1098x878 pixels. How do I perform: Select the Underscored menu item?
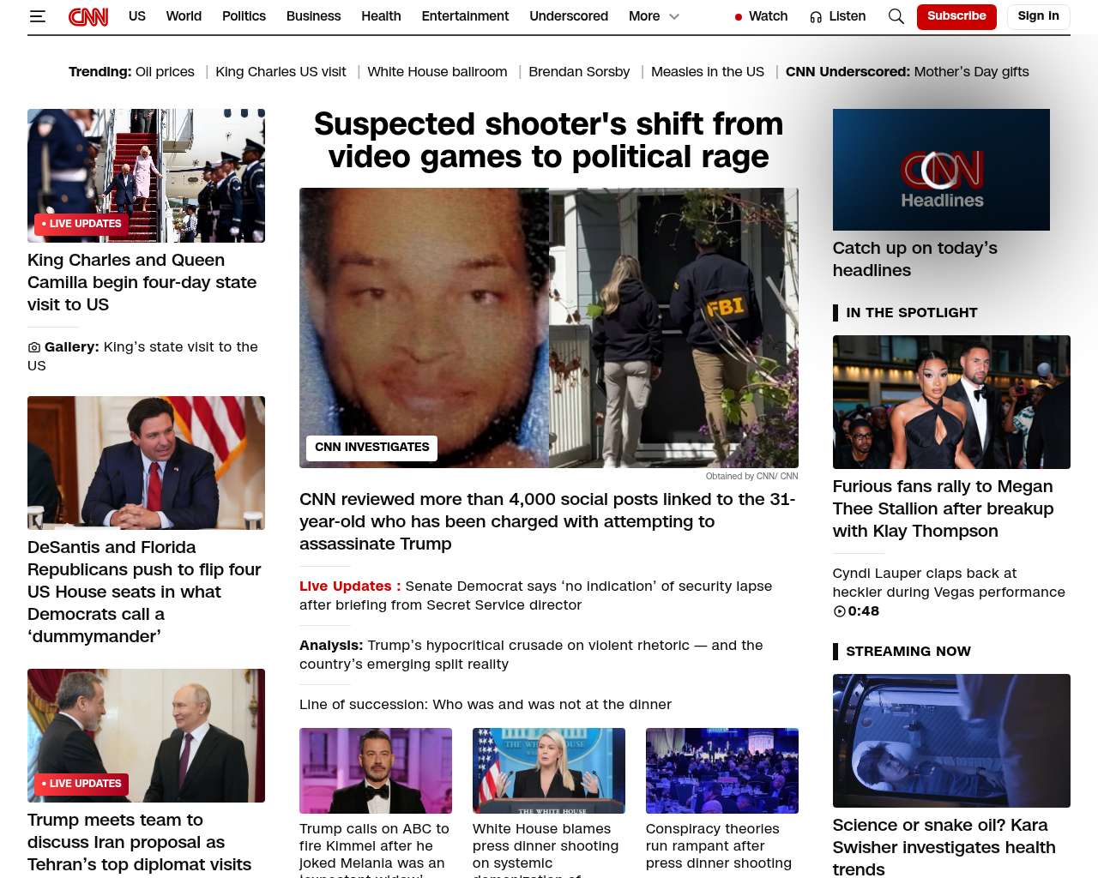point(568,16)
